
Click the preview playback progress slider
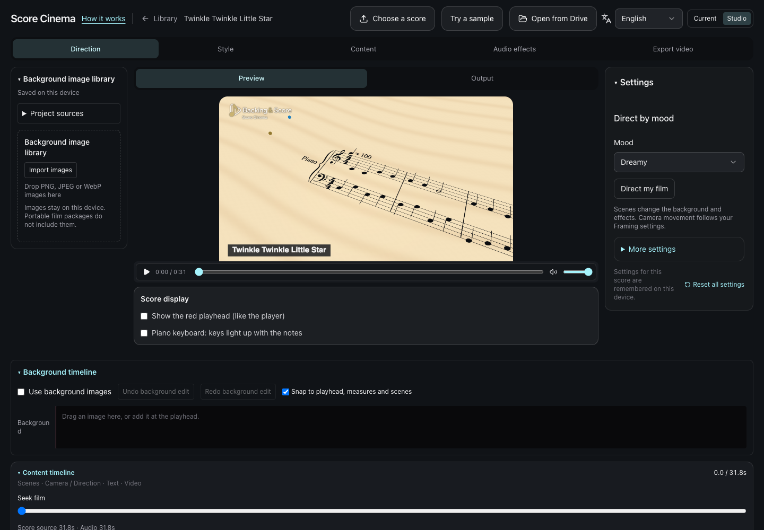[370, 272]
